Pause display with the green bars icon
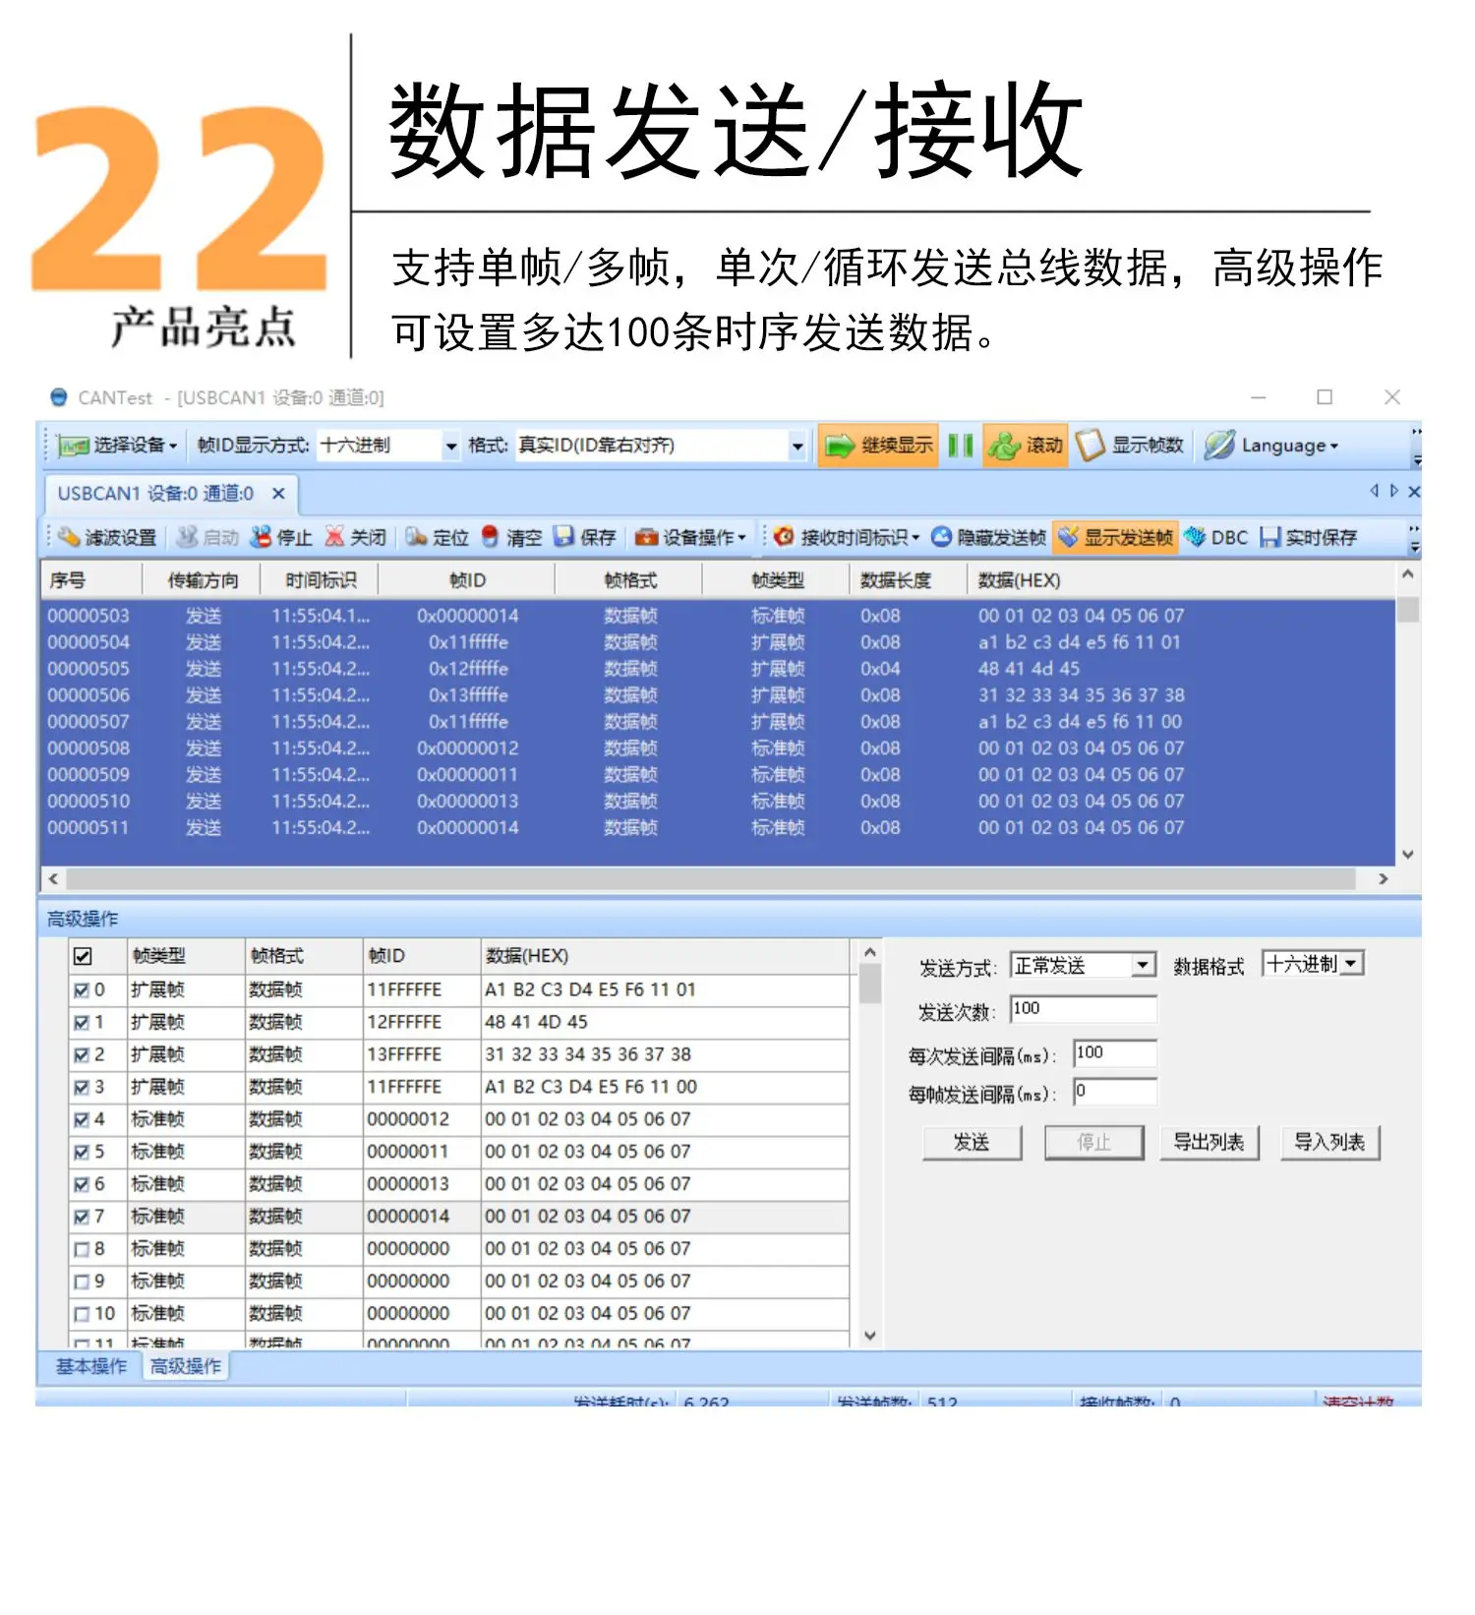This screenshot has height=1615, width=1475. click(961, 446)
